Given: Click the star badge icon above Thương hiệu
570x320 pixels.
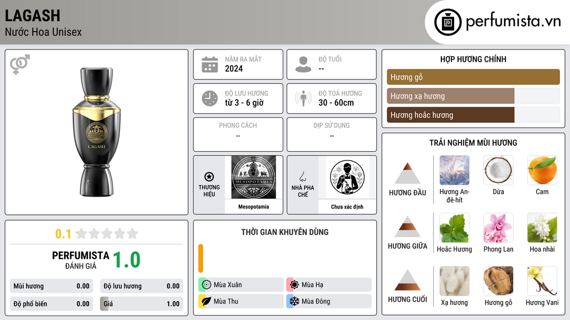Looking at the screenshot, I should pos(209,177).
